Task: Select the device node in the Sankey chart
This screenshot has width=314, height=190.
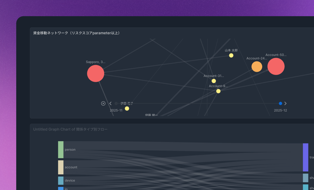Action: (60, 180)
